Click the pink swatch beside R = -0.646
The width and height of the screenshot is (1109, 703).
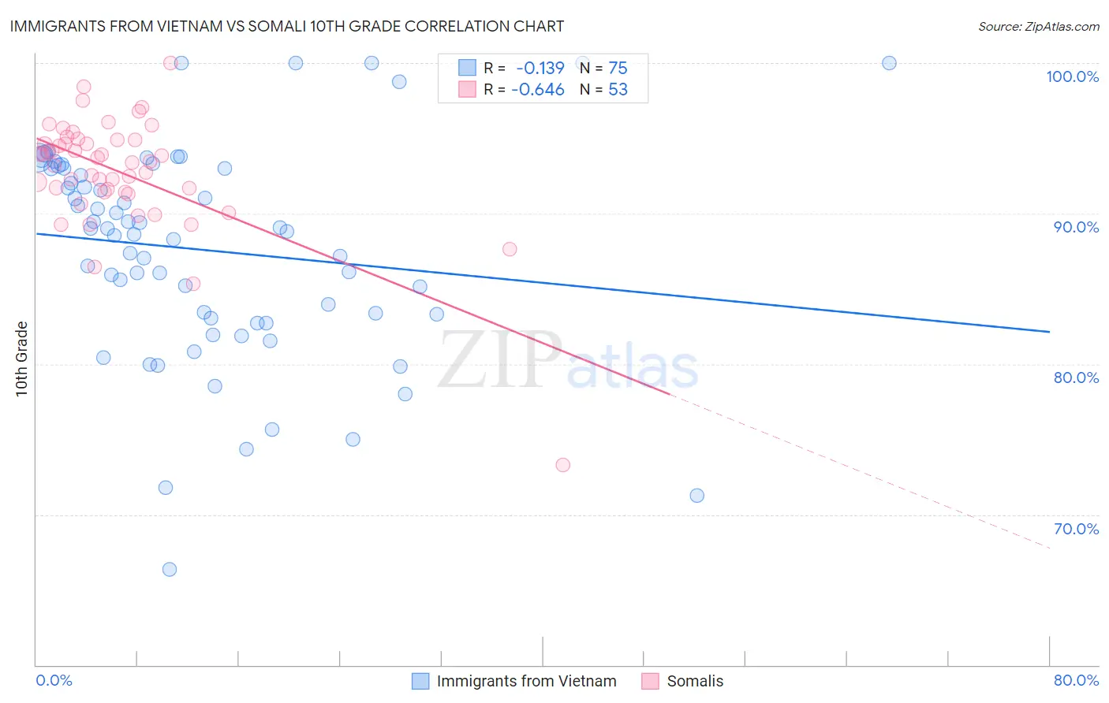tap(468, 89)
